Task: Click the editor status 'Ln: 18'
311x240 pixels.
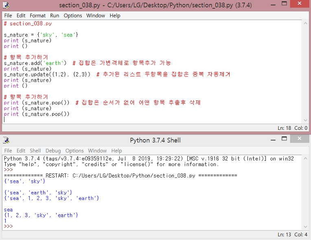Action: [284, 128]
